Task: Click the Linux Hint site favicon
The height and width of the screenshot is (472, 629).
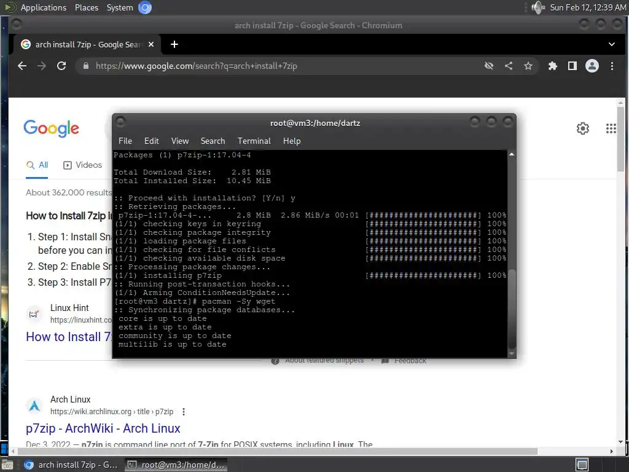Action: click(x=34, y=314)
